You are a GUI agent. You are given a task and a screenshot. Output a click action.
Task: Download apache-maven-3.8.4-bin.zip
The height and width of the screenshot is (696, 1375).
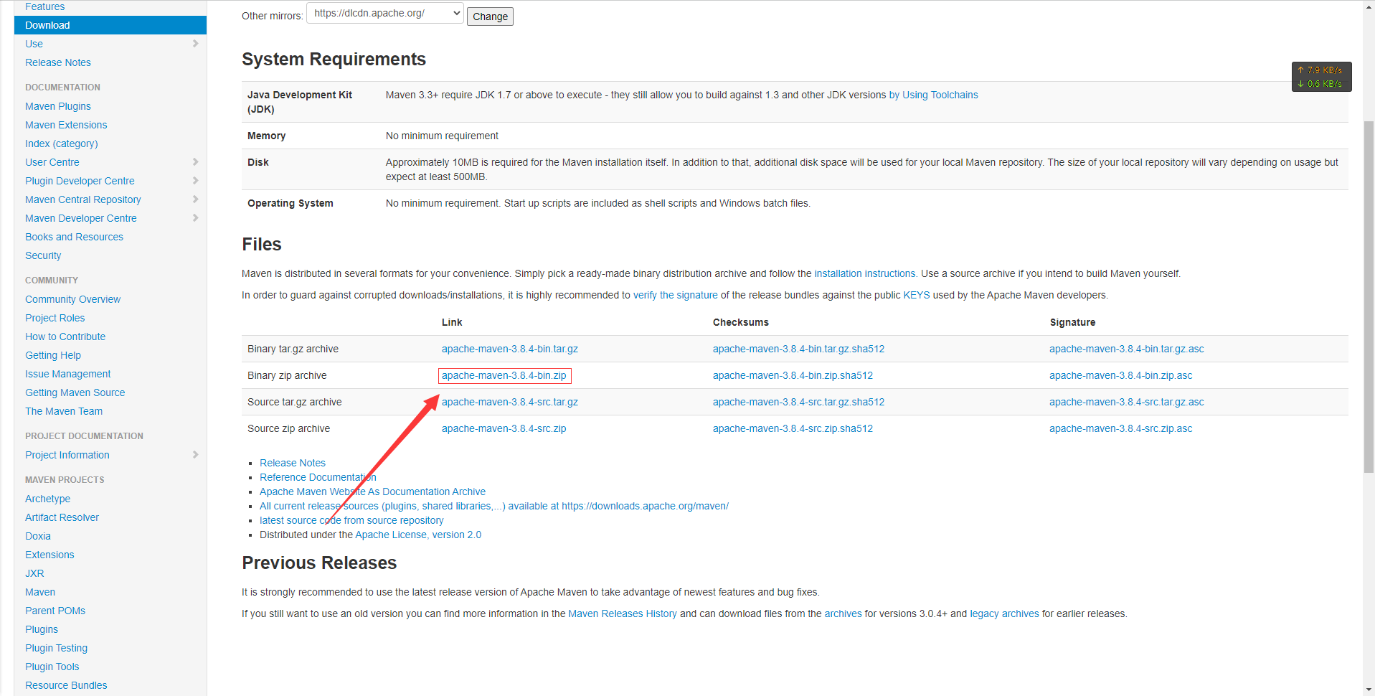click(x=504, y=375)
